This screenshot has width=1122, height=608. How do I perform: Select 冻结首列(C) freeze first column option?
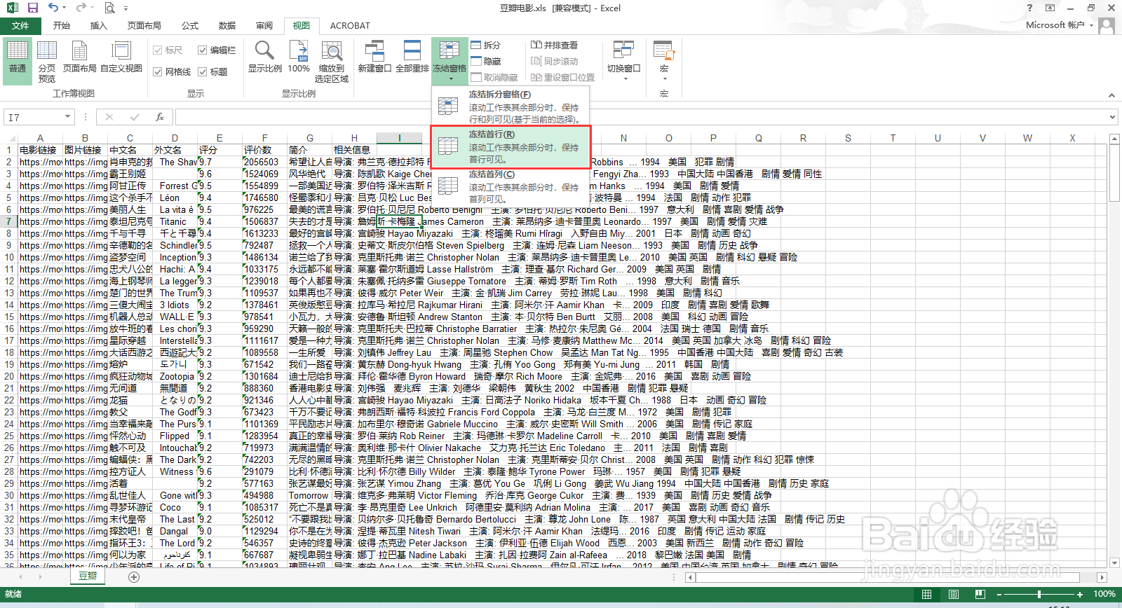[x=510, y=186]
